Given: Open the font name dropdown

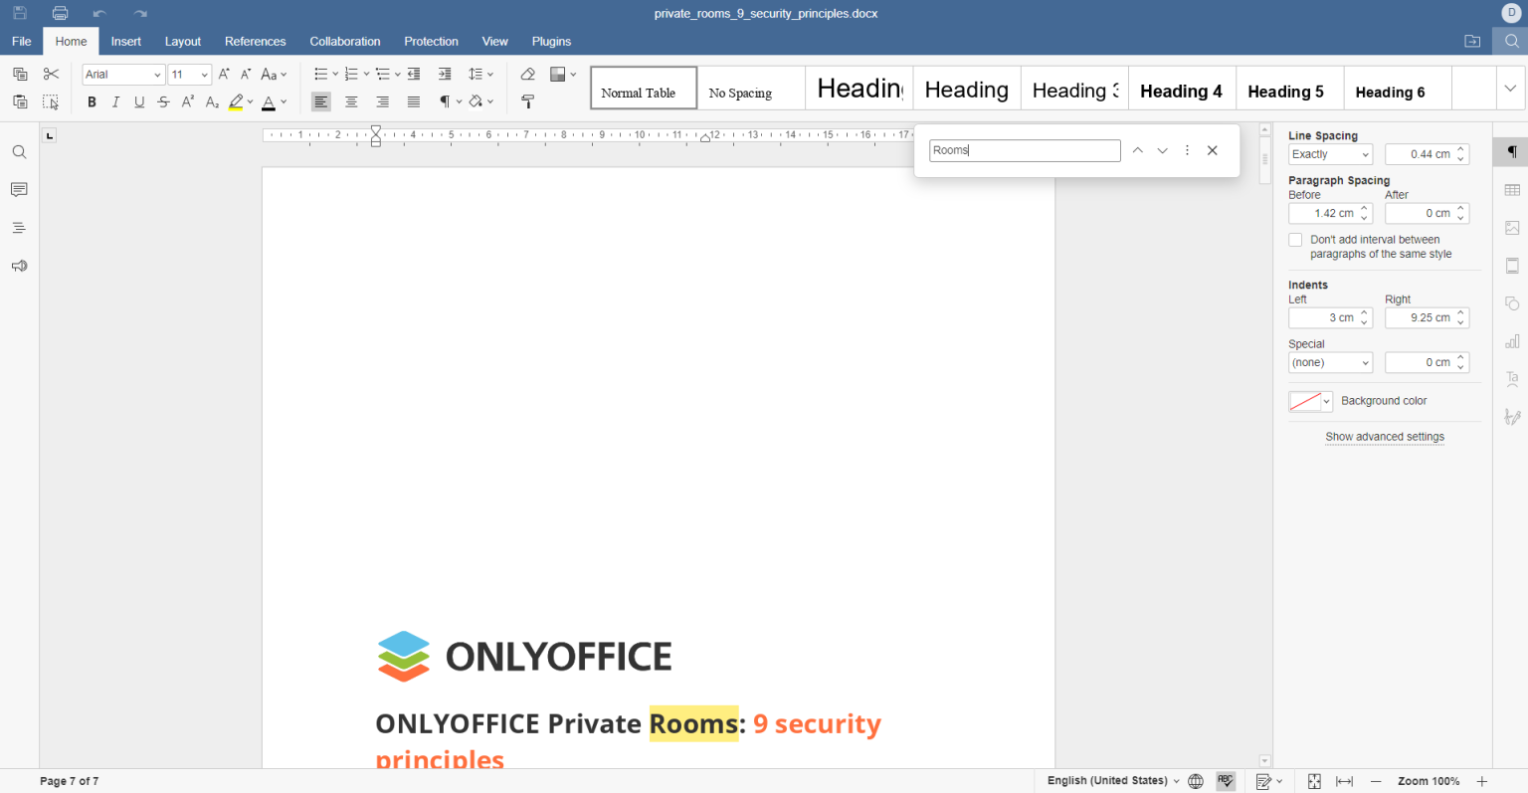Looking at the screenshot, I should pos(122,74).
